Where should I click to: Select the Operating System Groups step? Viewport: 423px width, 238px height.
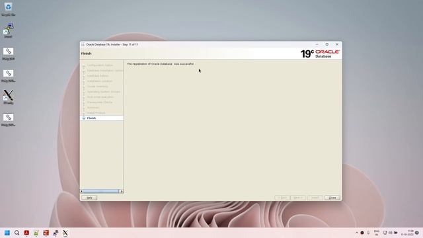coord(104,92)
